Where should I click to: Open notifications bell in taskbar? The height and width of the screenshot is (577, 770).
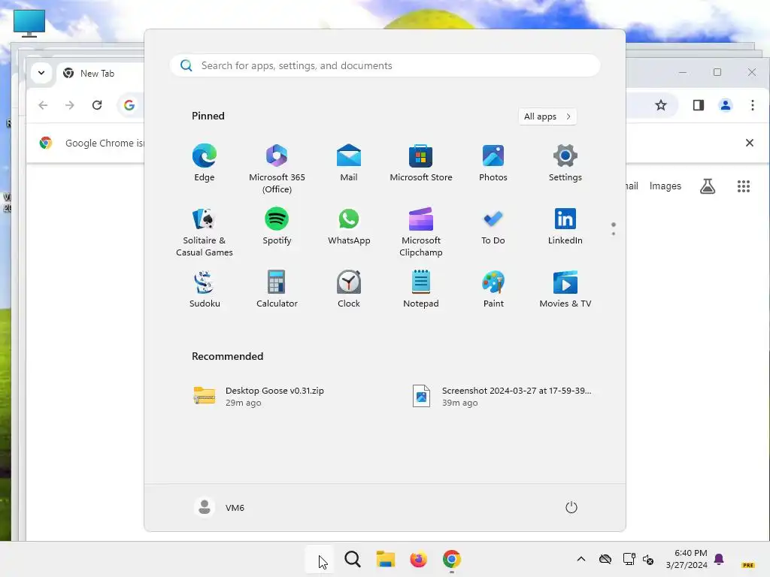tap(719, 559)
